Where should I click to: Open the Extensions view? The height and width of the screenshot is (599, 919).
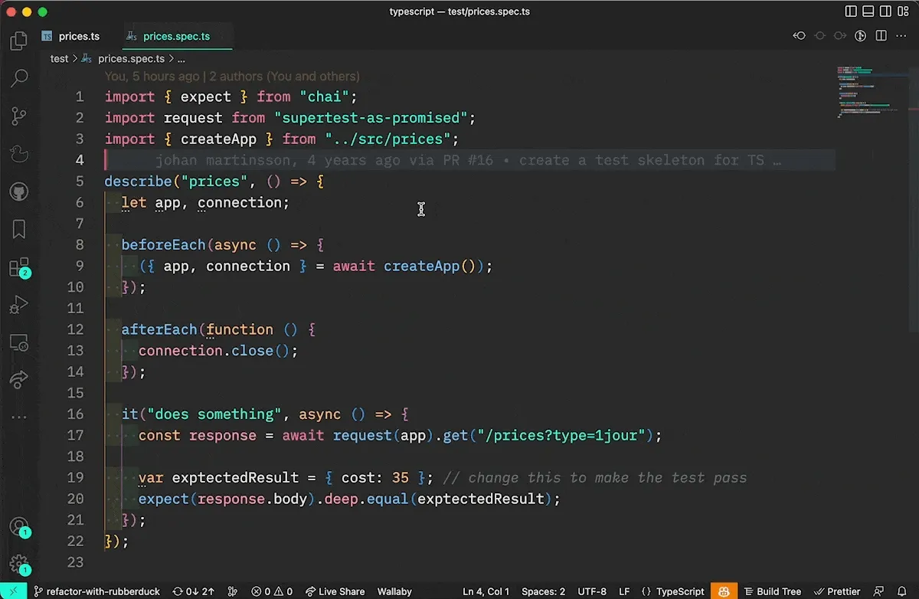tap(19, 267)
